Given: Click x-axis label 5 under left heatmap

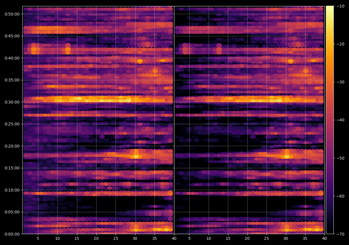Looking at the screenshot, I should (x=38, y=239).
